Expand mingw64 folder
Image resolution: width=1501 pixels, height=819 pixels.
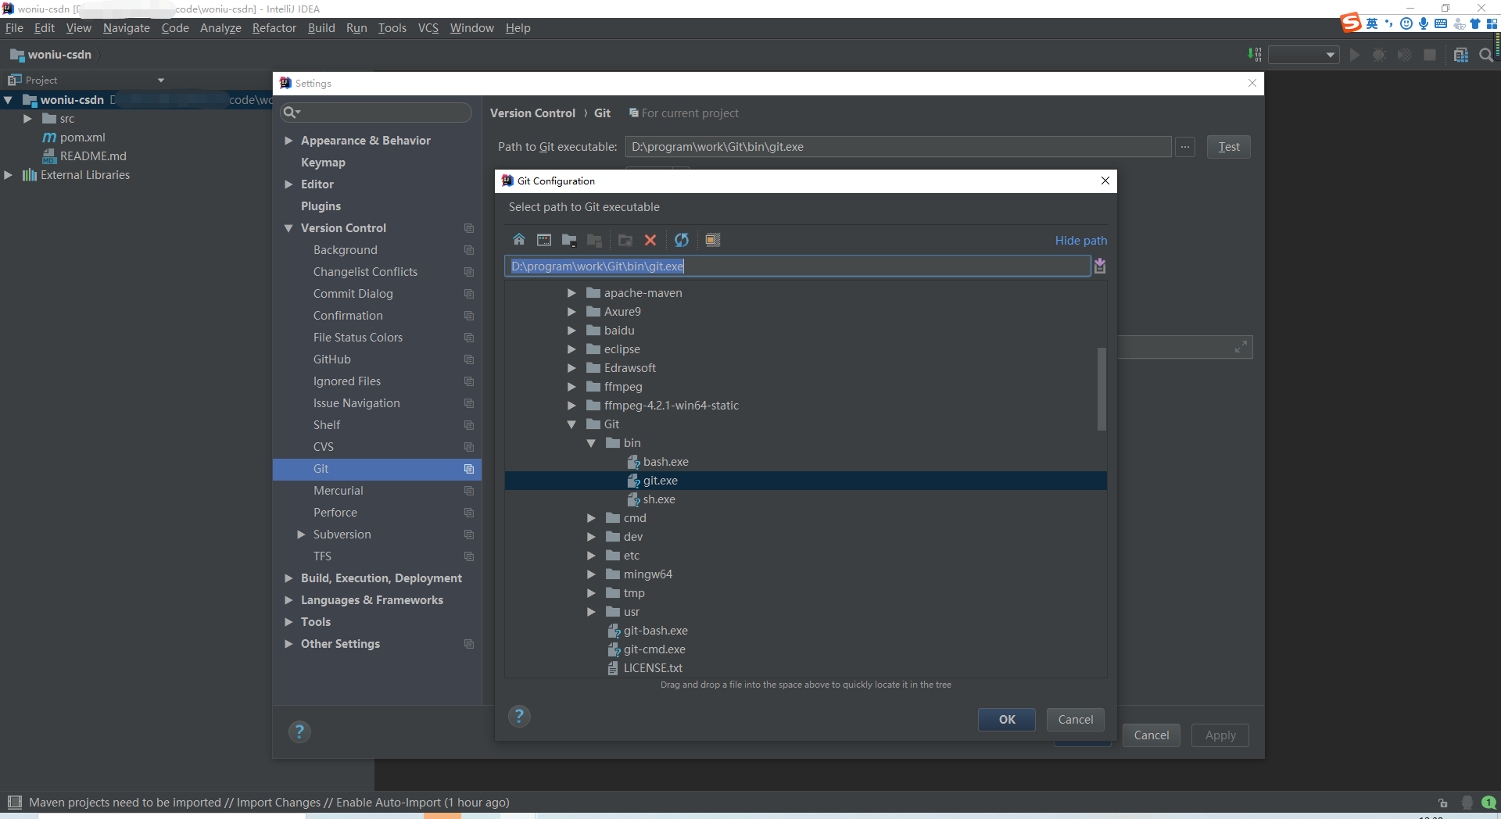point(591,574)
